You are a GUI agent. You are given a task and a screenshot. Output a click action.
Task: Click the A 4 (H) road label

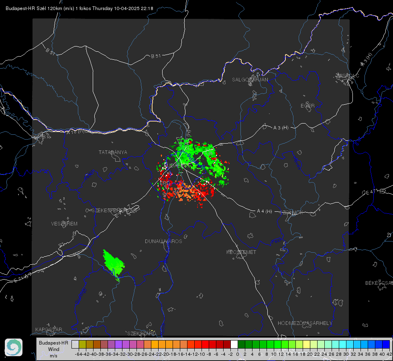(x=265, y=211)
